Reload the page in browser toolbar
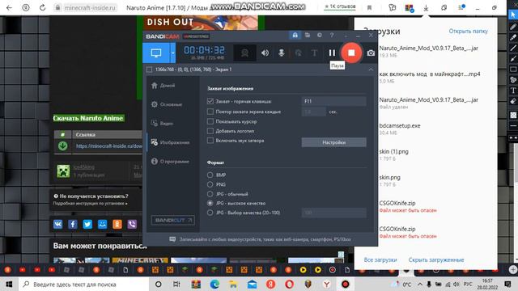 click(42, 7)
